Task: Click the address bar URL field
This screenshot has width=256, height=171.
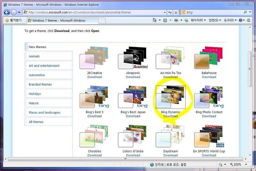Action: pyautogui.click(x=93, y=12)
